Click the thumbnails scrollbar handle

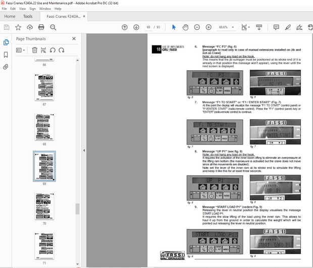click(x=77, y=209)
